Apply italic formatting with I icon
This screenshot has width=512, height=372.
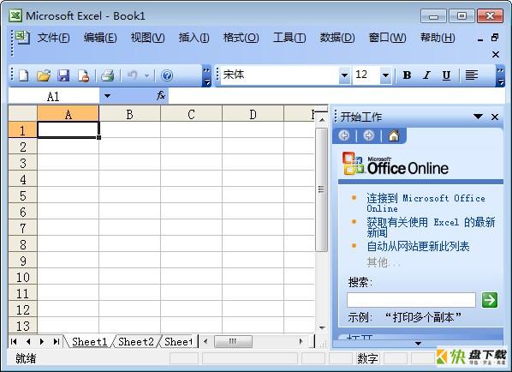coord(426,75)
